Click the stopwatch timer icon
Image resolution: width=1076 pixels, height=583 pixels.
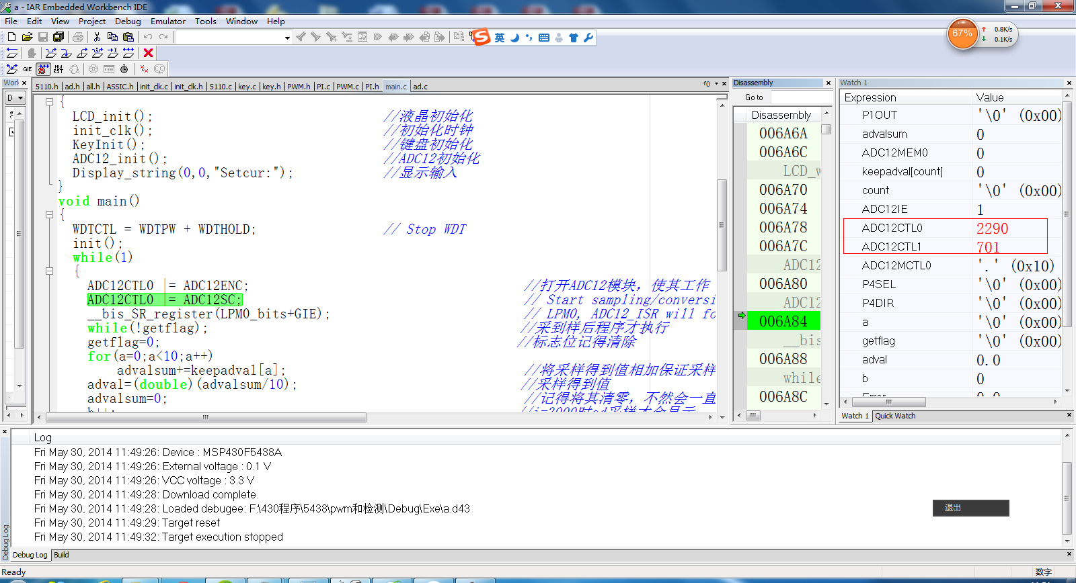124,69
